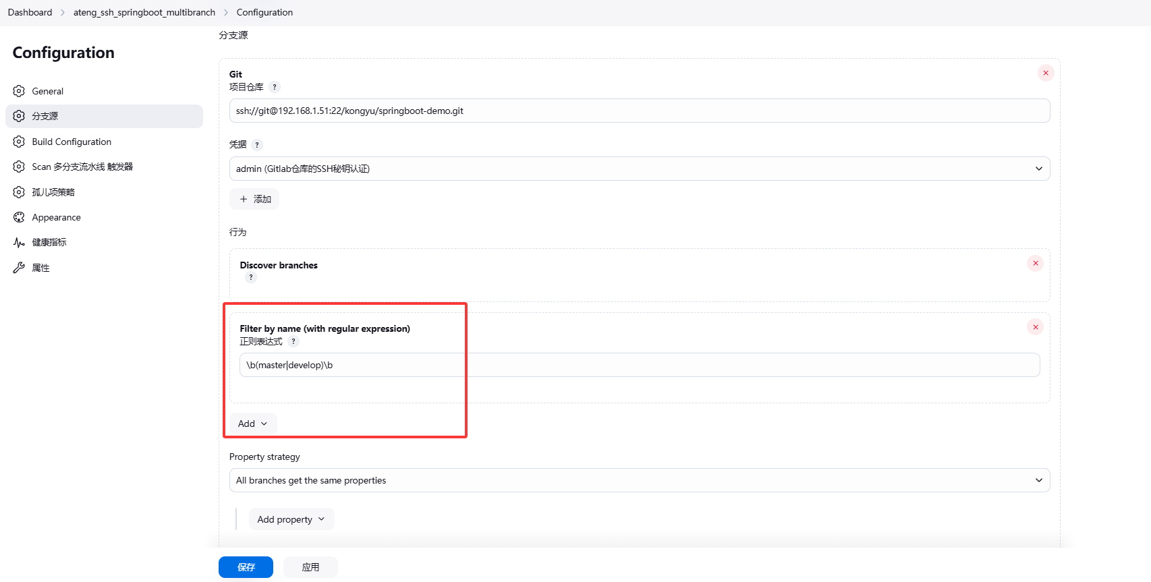
Task: Expand the 凭据 credentials dropdown
Action: (x=639, y=169)
